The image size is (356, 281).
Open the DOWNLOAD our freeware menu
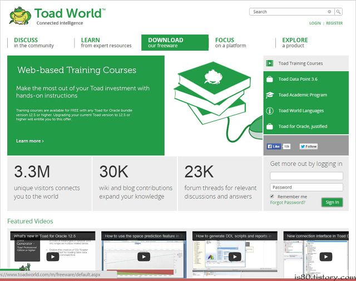tap(175, 42)
